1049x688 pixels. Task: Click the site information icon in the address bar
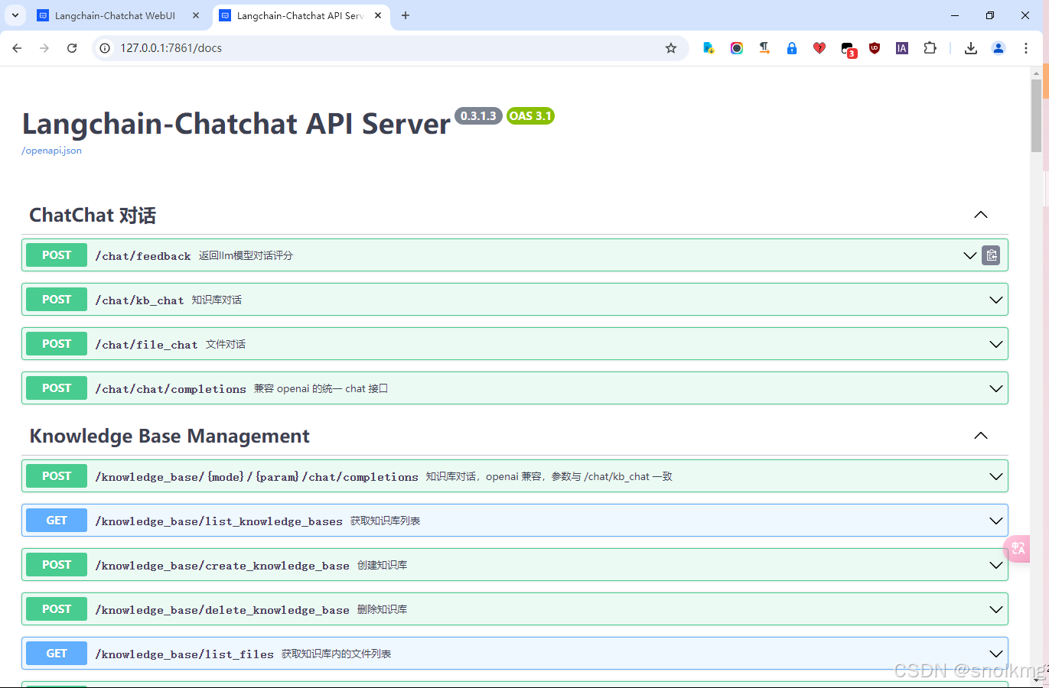coord(103,47)
